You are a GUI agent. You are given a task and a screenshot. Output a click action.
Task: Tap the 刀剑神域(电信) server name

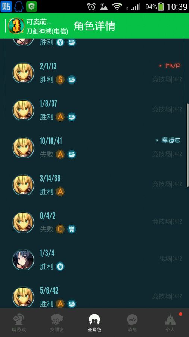pyautogui.click(x=47, y=31)
